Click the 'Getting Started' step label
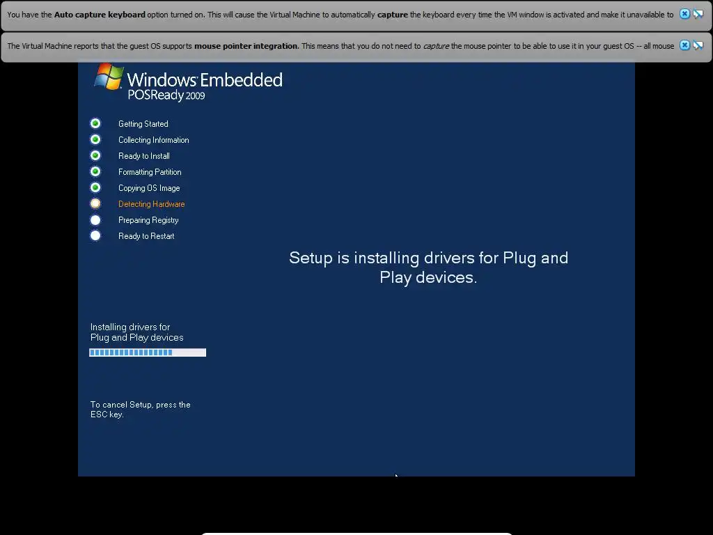The width and height of the screenshot is (713, 535). [143, 124]
